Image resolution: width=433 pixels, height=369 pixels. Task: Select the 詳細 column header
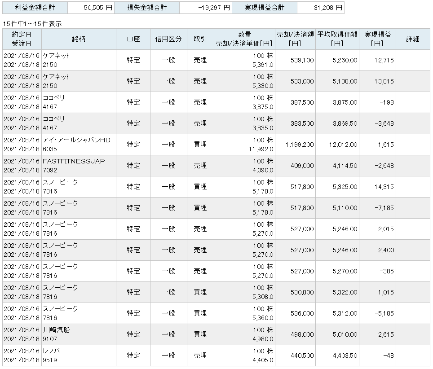pos(413,39)
